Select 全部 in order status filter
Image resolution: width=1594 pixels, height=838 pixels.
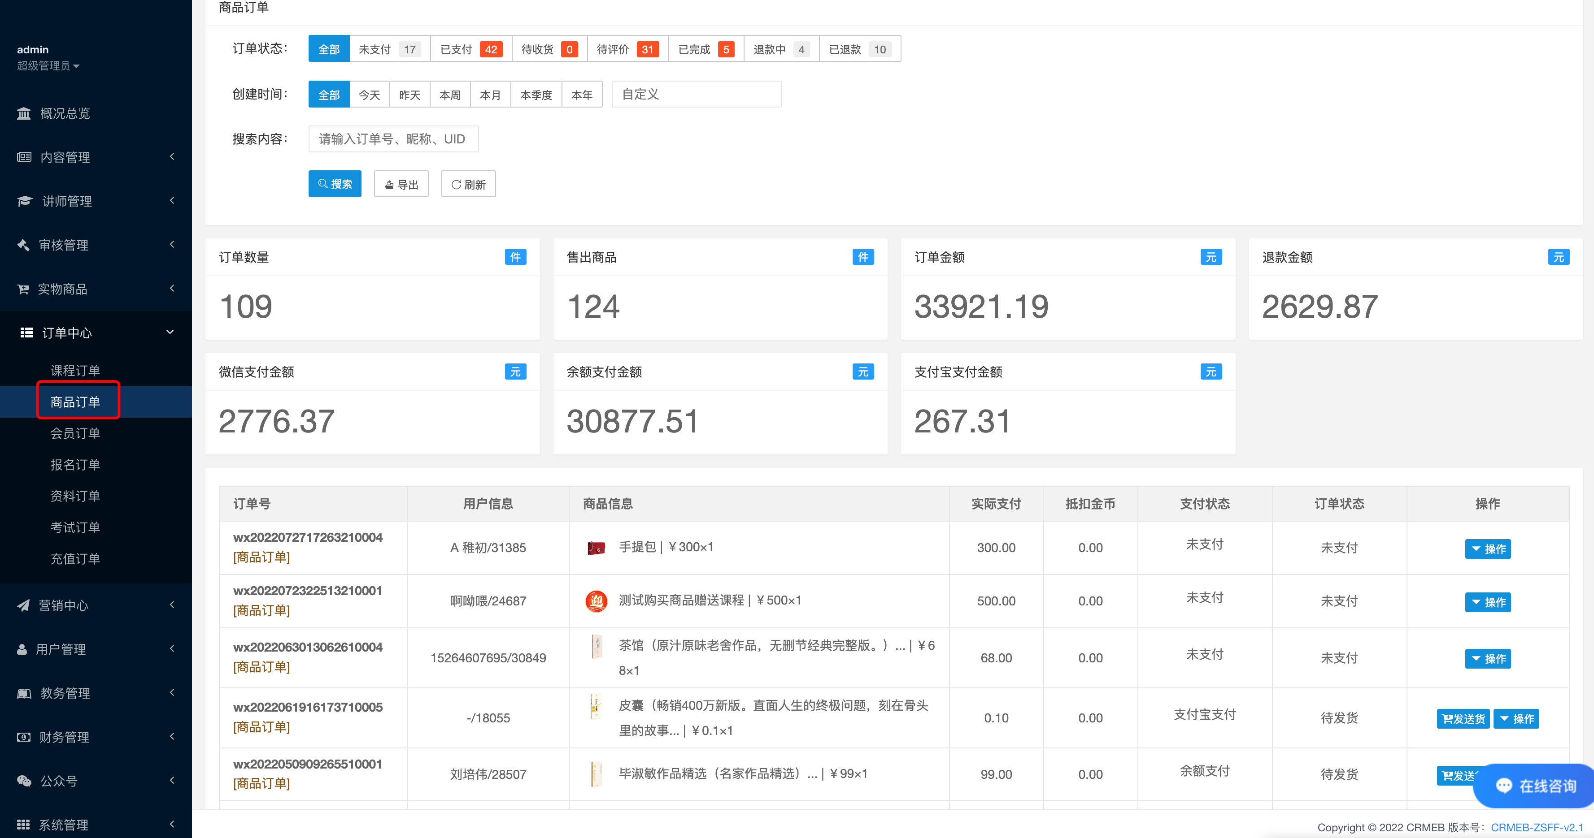coord(329,49)
